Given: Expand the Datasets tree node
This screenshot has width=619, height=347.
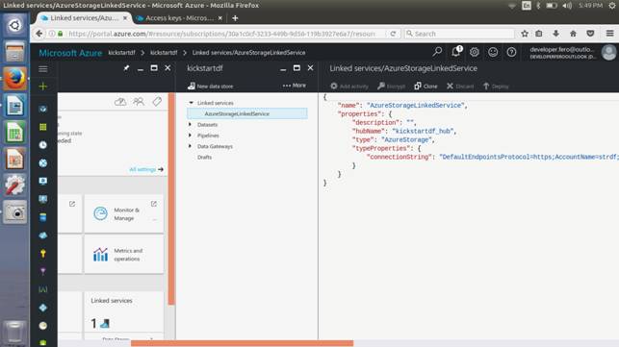Looking at the screenshot, I should [x=191, y=124].
